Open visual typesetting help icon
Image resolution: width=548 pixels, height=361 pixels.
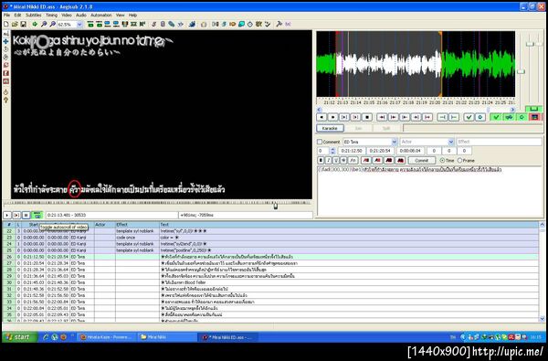tap(6, 100)
